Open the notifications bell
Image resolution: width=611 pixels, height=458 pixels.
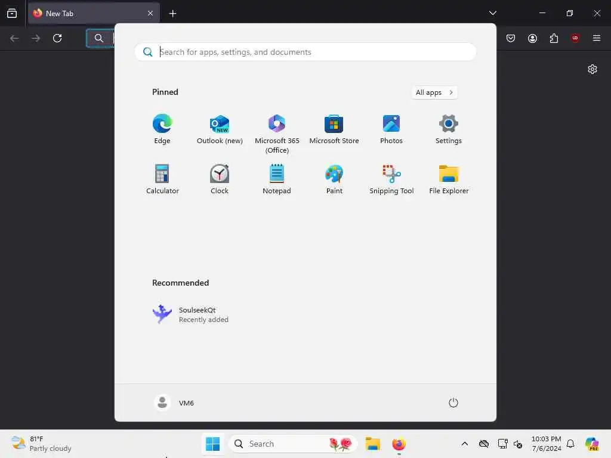pyautogui.click(x=570, y=444)
